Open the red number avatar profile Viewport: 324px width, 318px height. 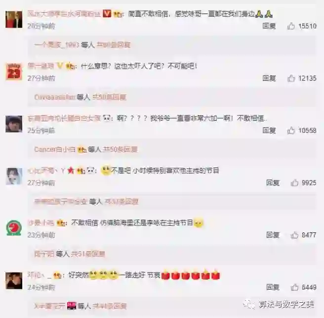click(14, 72)
